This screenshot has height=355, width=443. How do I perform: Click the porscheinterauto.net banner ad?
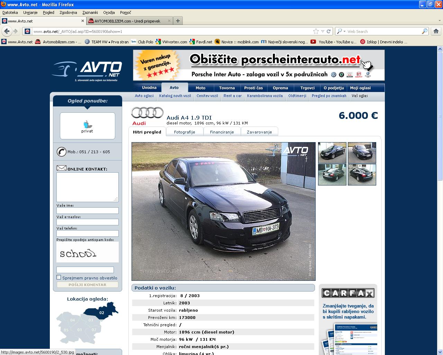pos(259,65)
